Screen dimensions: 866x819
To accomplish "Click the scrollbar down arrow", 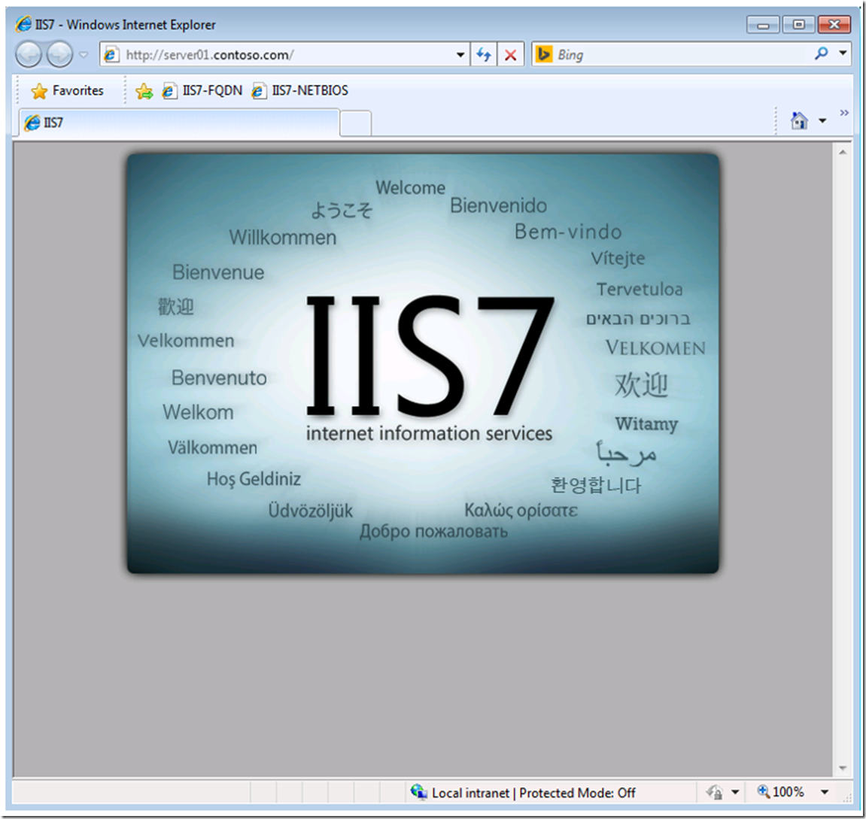I will click(842, 768).
